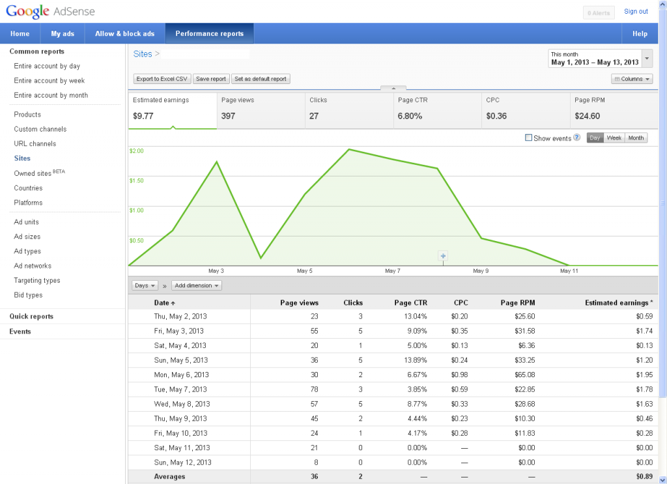
Task: Click Export to Excel CSV button
Action: [x=162, y=79]
